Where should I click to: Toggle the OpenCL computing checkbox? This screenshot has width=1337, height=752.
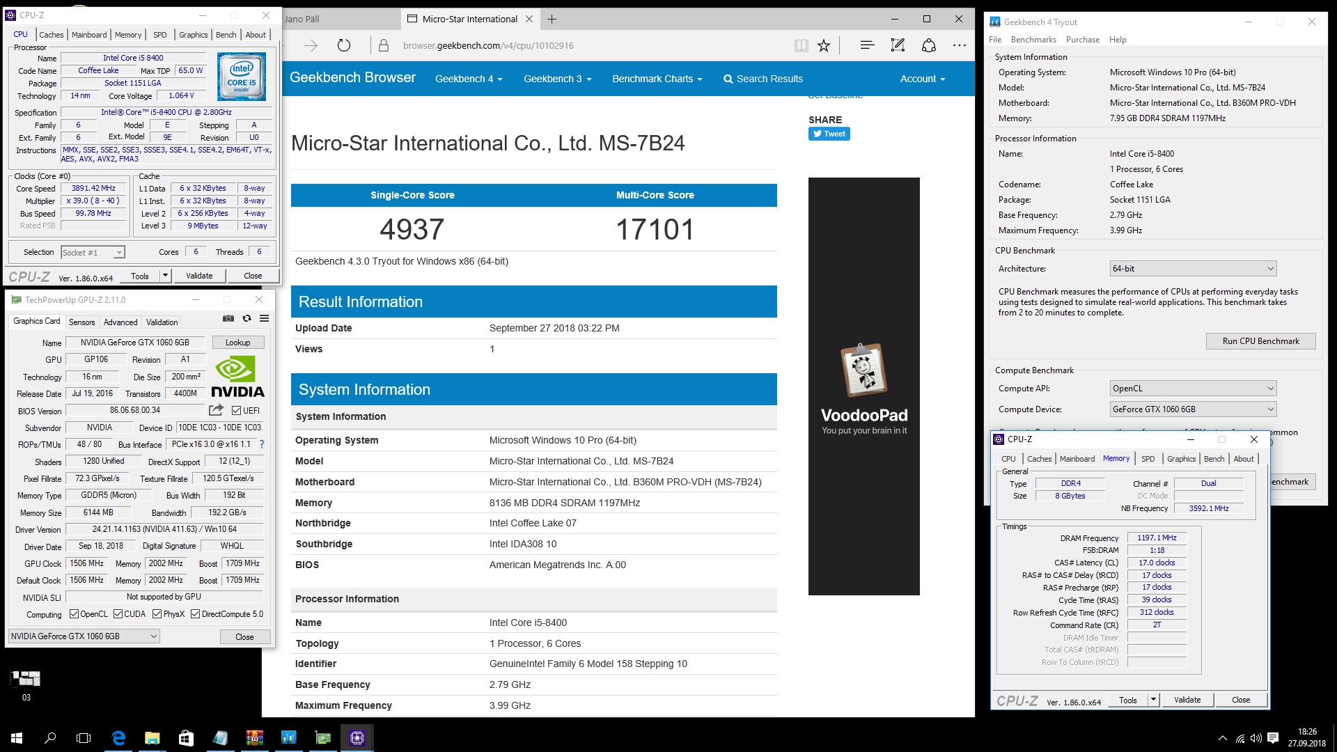point(75,614)
